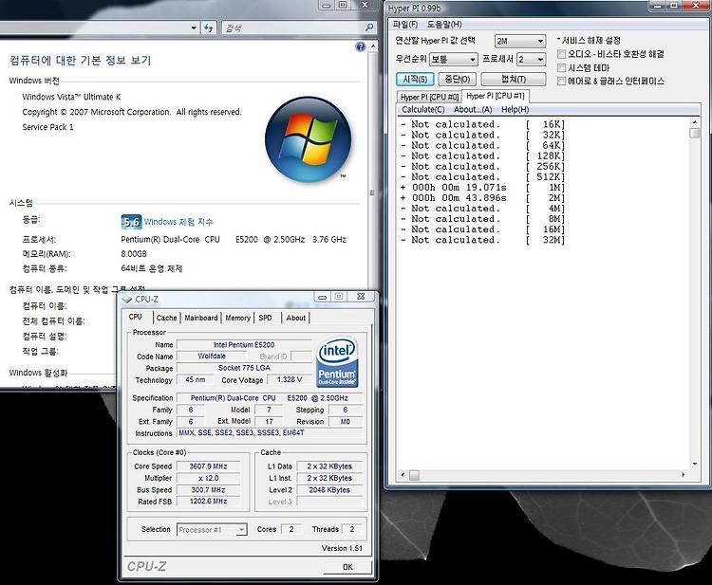The width and height of the screenshot is (712, 585).
Task: Open the Windows 체험 지수 link
Action: click(178, 222)
